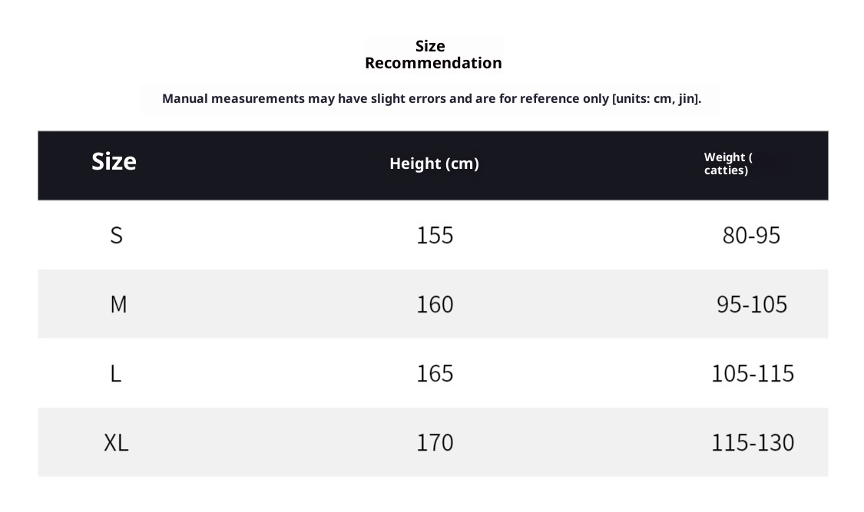Select the L size cell
Viewport: 864px width, 512px height.
pyautogui.click(x=116, y=373)
